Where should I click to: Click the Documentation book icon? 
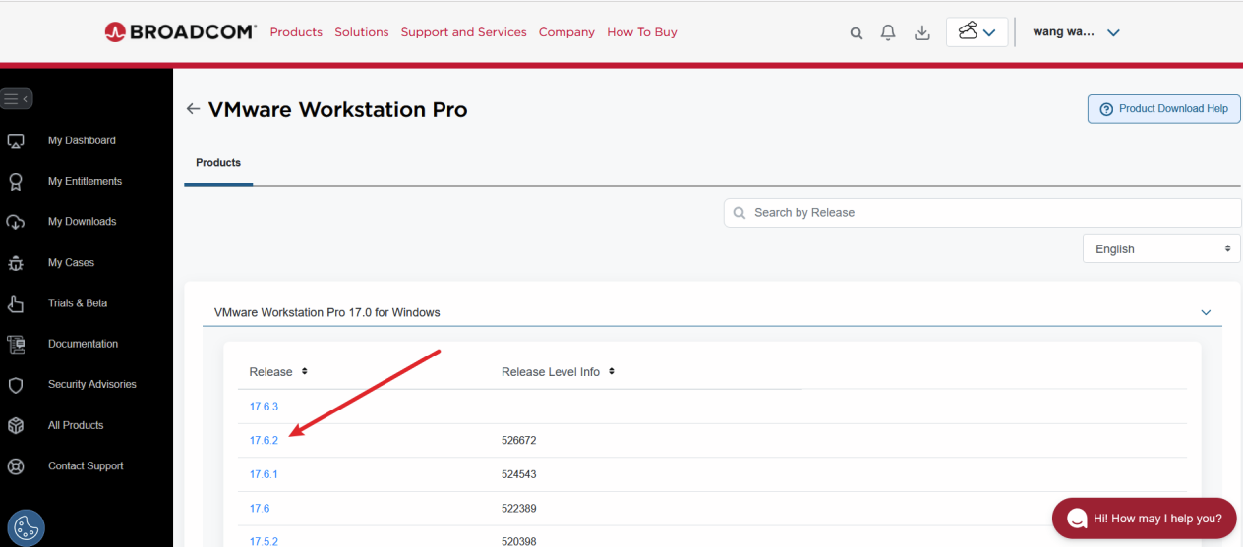(16, 344)
